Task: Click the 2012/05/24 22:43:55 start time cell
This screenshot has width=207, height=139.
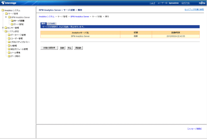Action: point(176,36)
